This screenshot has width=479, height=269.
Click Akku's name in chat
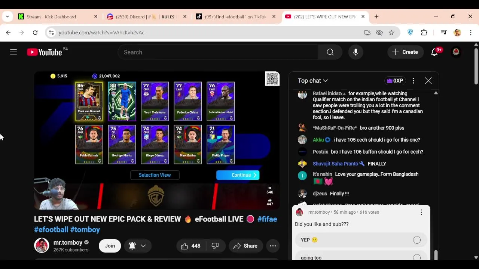coord(318,140)
